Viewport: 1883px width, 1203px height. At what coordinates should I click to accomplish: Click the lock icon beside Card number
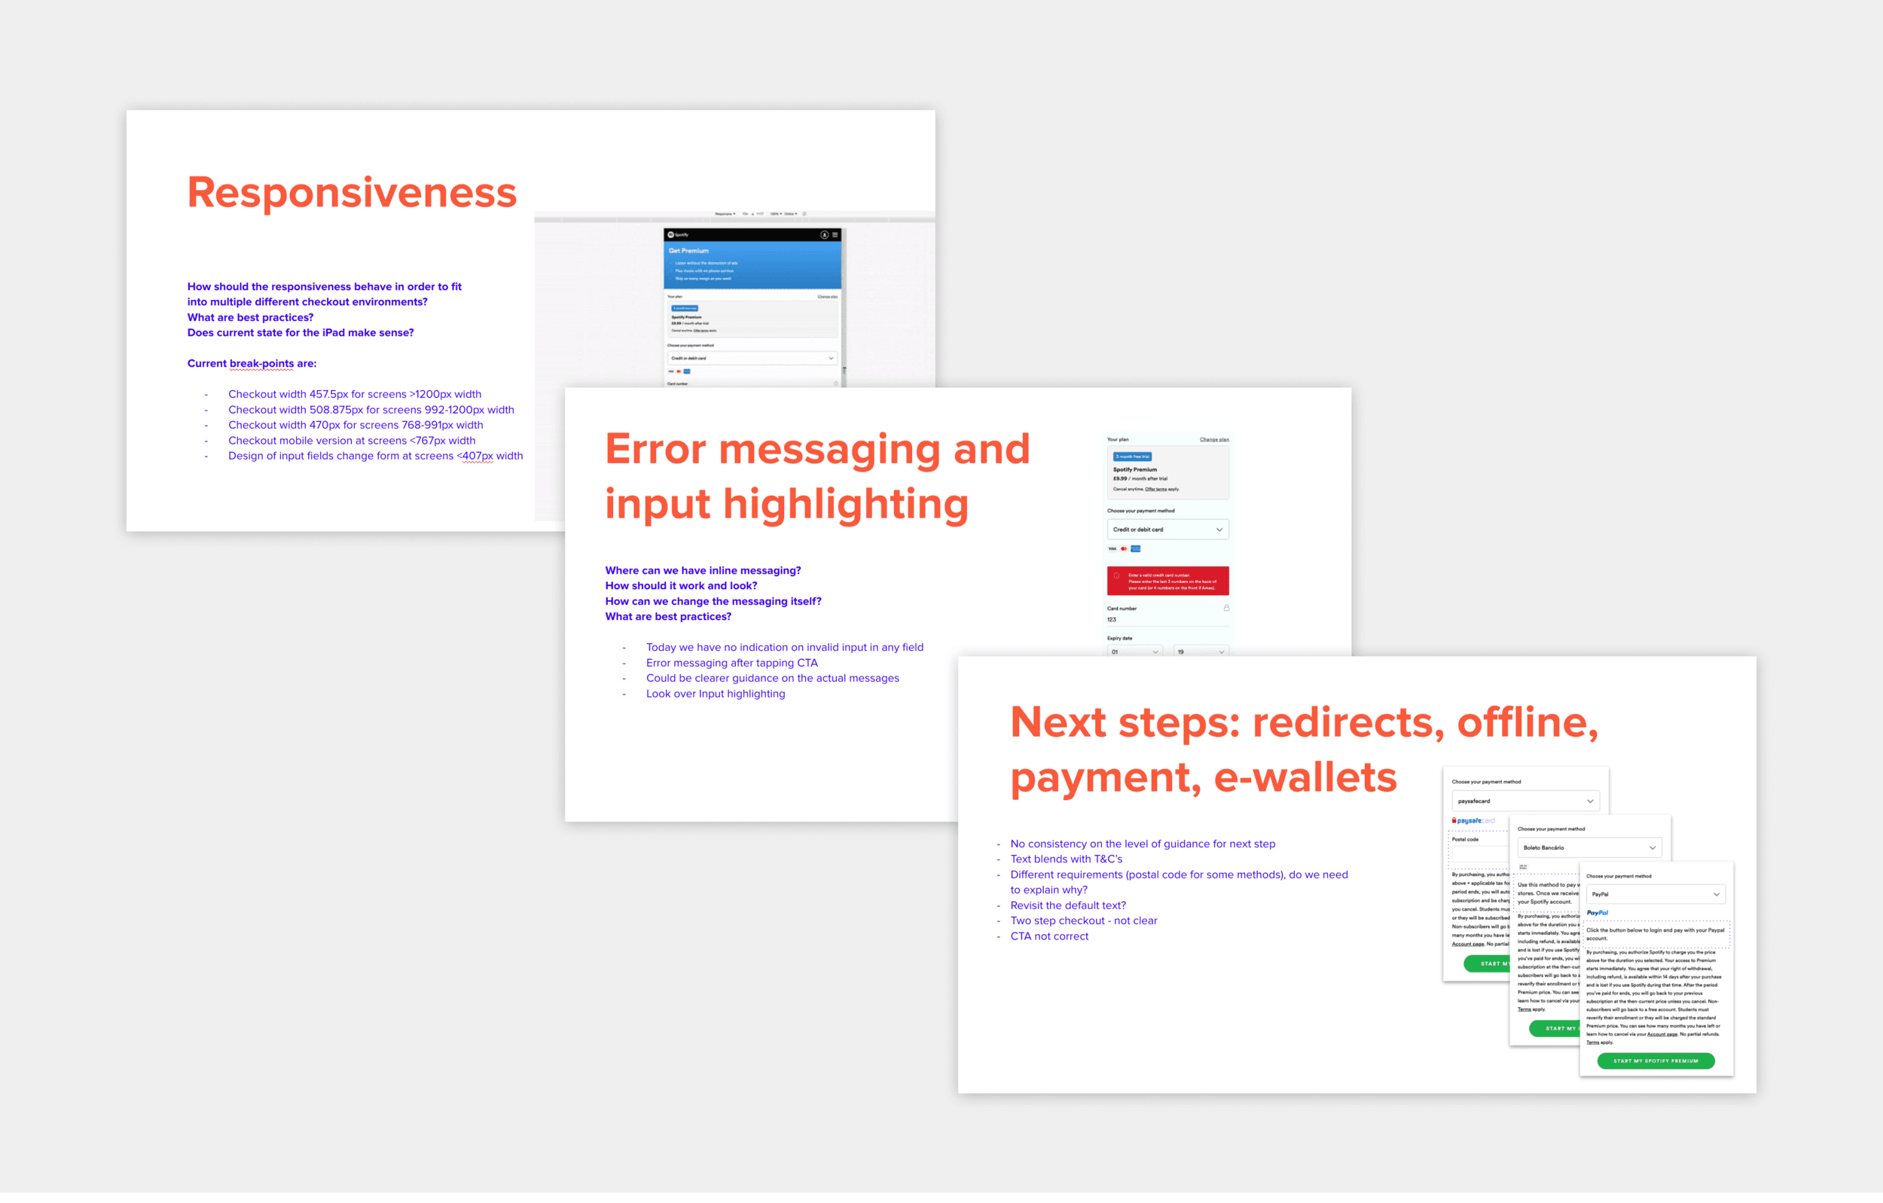point(1226,608)
